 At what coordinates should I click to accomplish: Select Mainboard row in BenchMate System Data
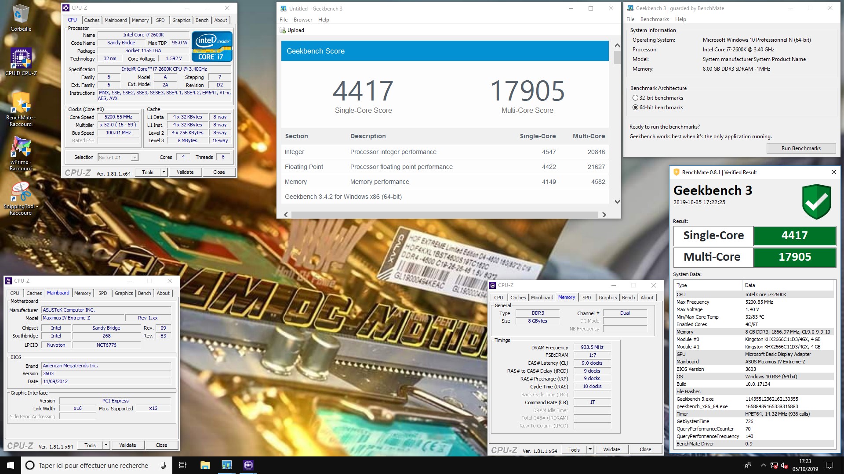754,362
